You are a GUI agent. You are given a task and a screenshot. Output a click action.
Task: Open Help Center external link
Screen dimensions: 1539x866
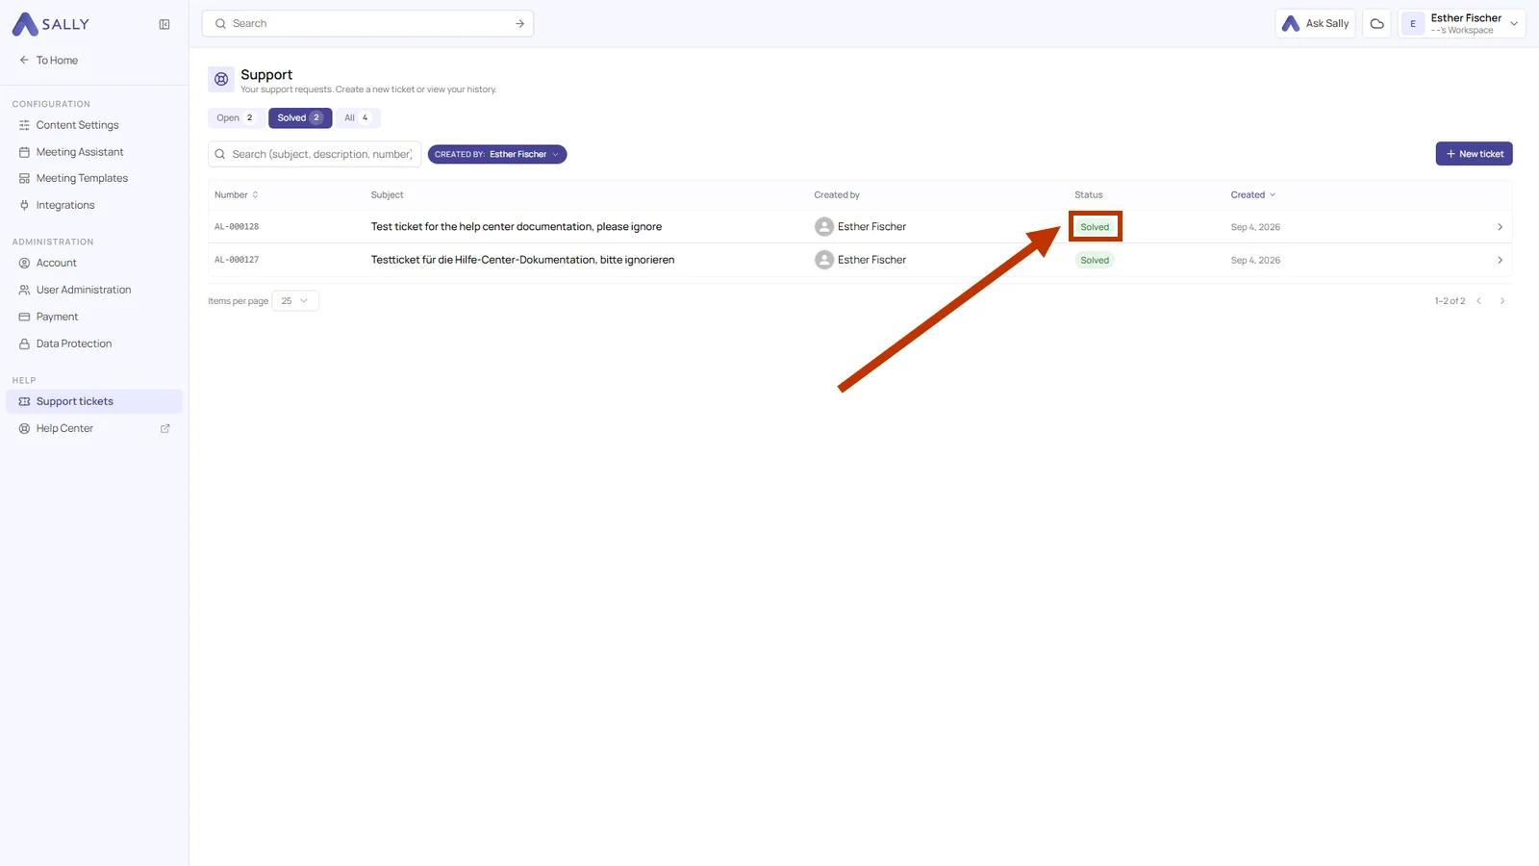(94, 428)
